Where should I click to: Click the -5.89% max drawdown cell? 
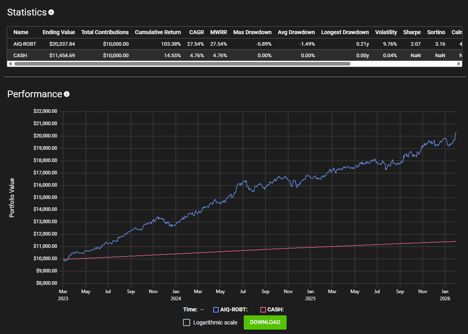click(x=264, y=44)
